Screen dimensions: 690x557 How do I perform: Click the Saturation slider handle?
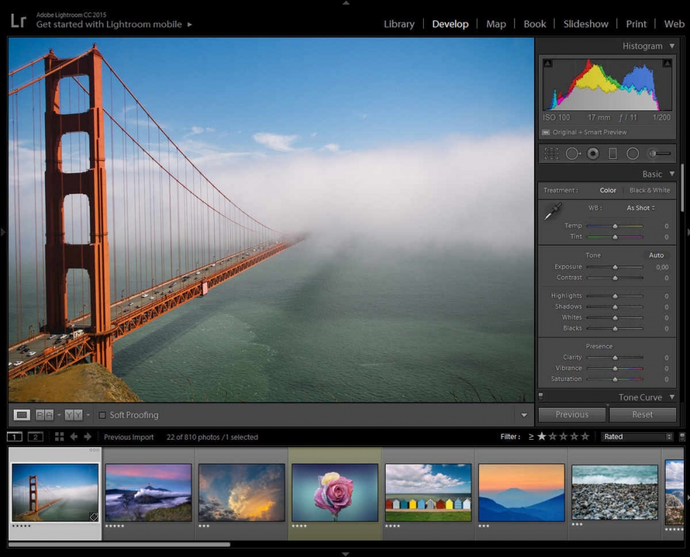[x=615, y=379]
